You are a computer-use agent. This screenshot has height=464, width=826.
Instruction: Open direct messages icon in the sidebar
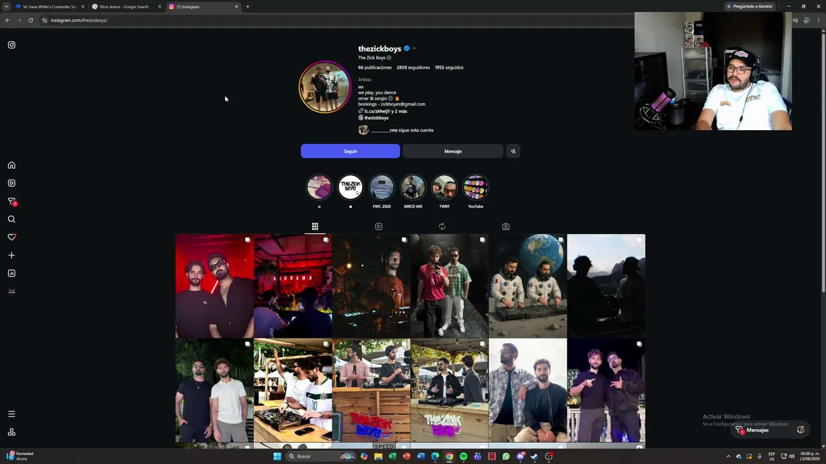12,201
